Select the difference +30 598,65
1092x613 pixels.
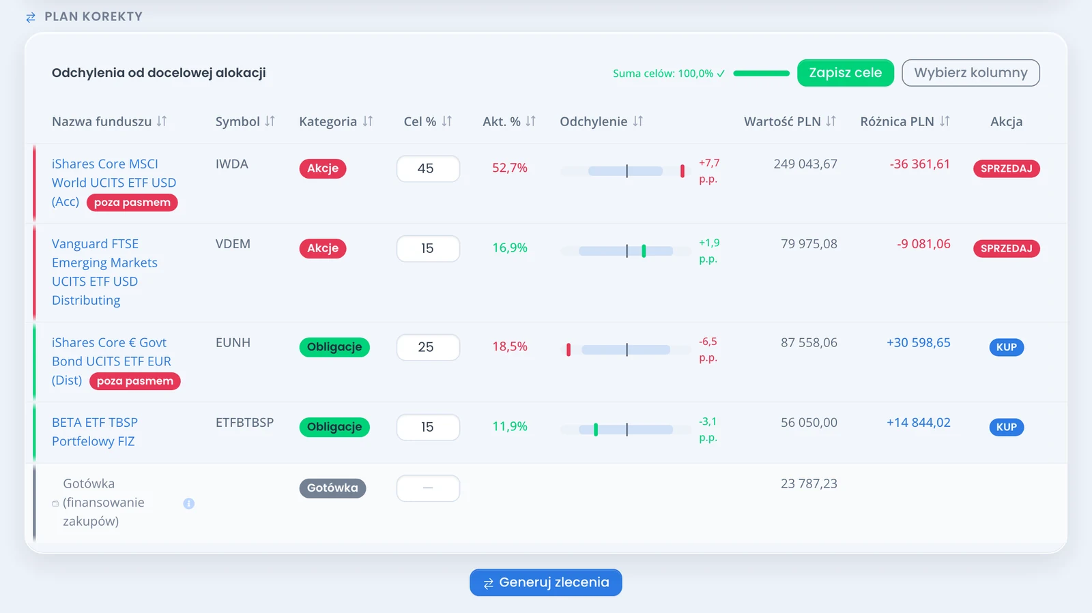pyautogui.click(x=919, y=343)
